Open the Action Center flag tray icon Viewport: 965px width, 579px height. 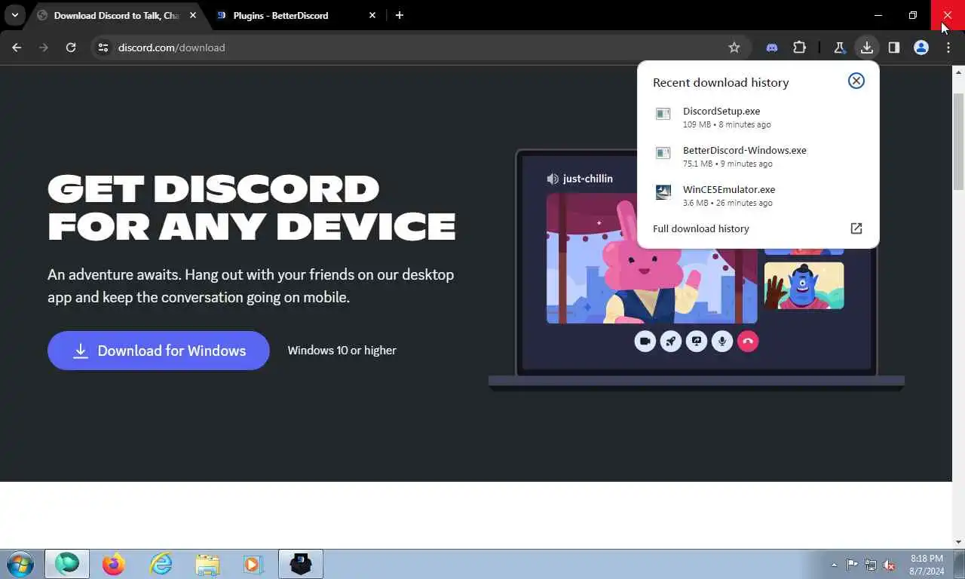coord(852,565)
